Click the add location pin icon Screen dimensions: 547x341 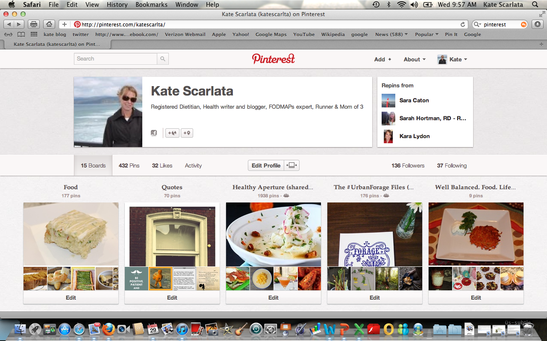(187, 133)
